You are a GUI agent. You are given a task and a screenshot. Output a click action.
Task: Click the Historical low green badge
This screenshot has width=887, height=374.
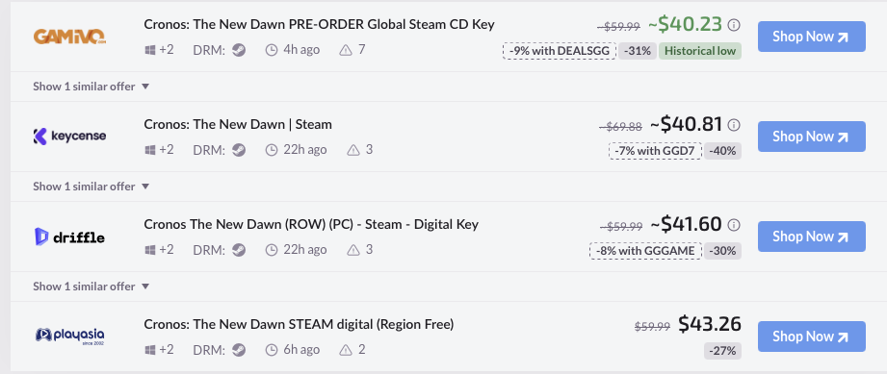point(700,51)
